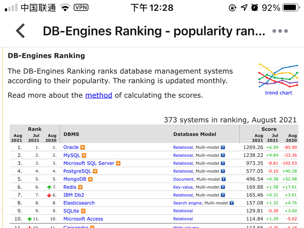Click the info icon in IBM Db2's row

click(223, 195)
